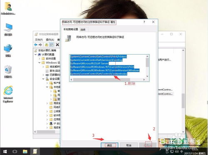Collapse the 计算机配置 tree node

point(36,55)
